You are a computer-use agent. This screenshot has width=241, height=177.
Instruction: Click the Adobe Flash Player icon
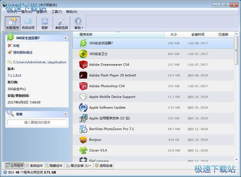click(x=83, y=75)
